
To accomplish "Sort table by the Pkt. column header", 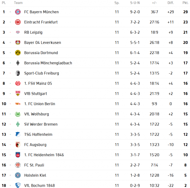I will click(185, 3).
